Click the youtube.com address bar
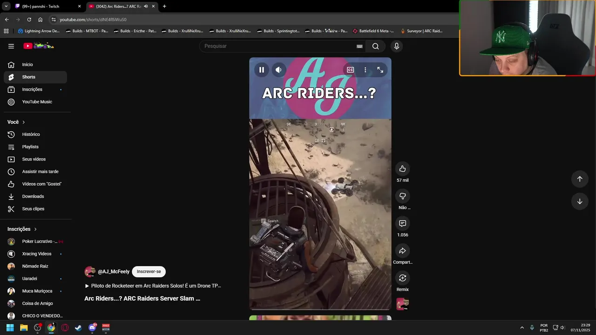 point(254,20)
